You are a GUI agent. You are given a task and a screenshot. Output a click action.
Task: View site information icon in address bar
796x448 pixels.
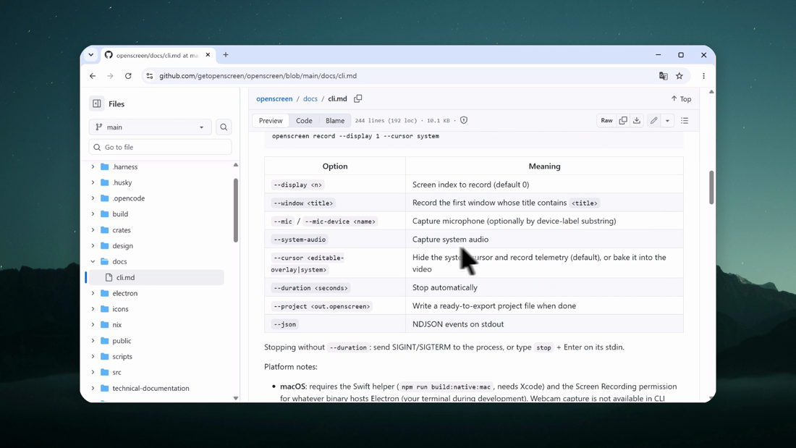[149, 76]
